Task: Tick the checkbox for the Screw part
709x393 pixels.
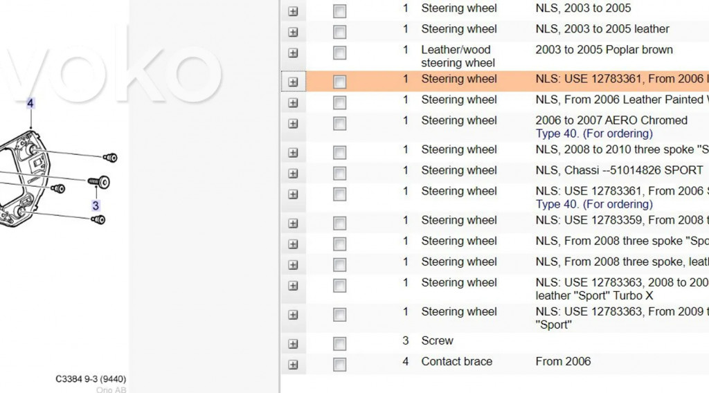Action: pos(339,344)
